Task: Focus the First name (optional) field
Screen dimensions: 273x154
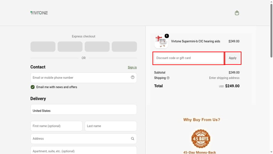Action: pyautogui.click(x=56, y=126)
